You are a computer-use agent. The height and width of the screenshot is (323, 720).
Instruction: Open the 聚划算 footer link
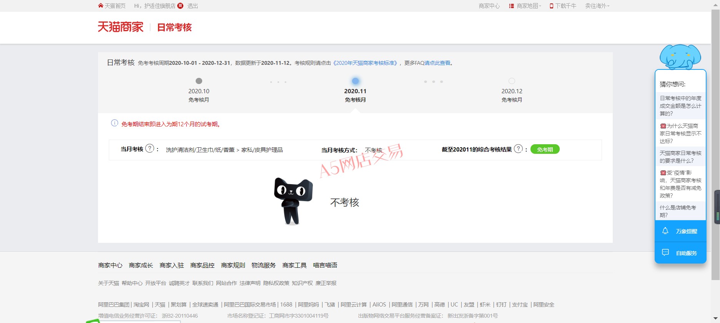click(x=179, y=305)
